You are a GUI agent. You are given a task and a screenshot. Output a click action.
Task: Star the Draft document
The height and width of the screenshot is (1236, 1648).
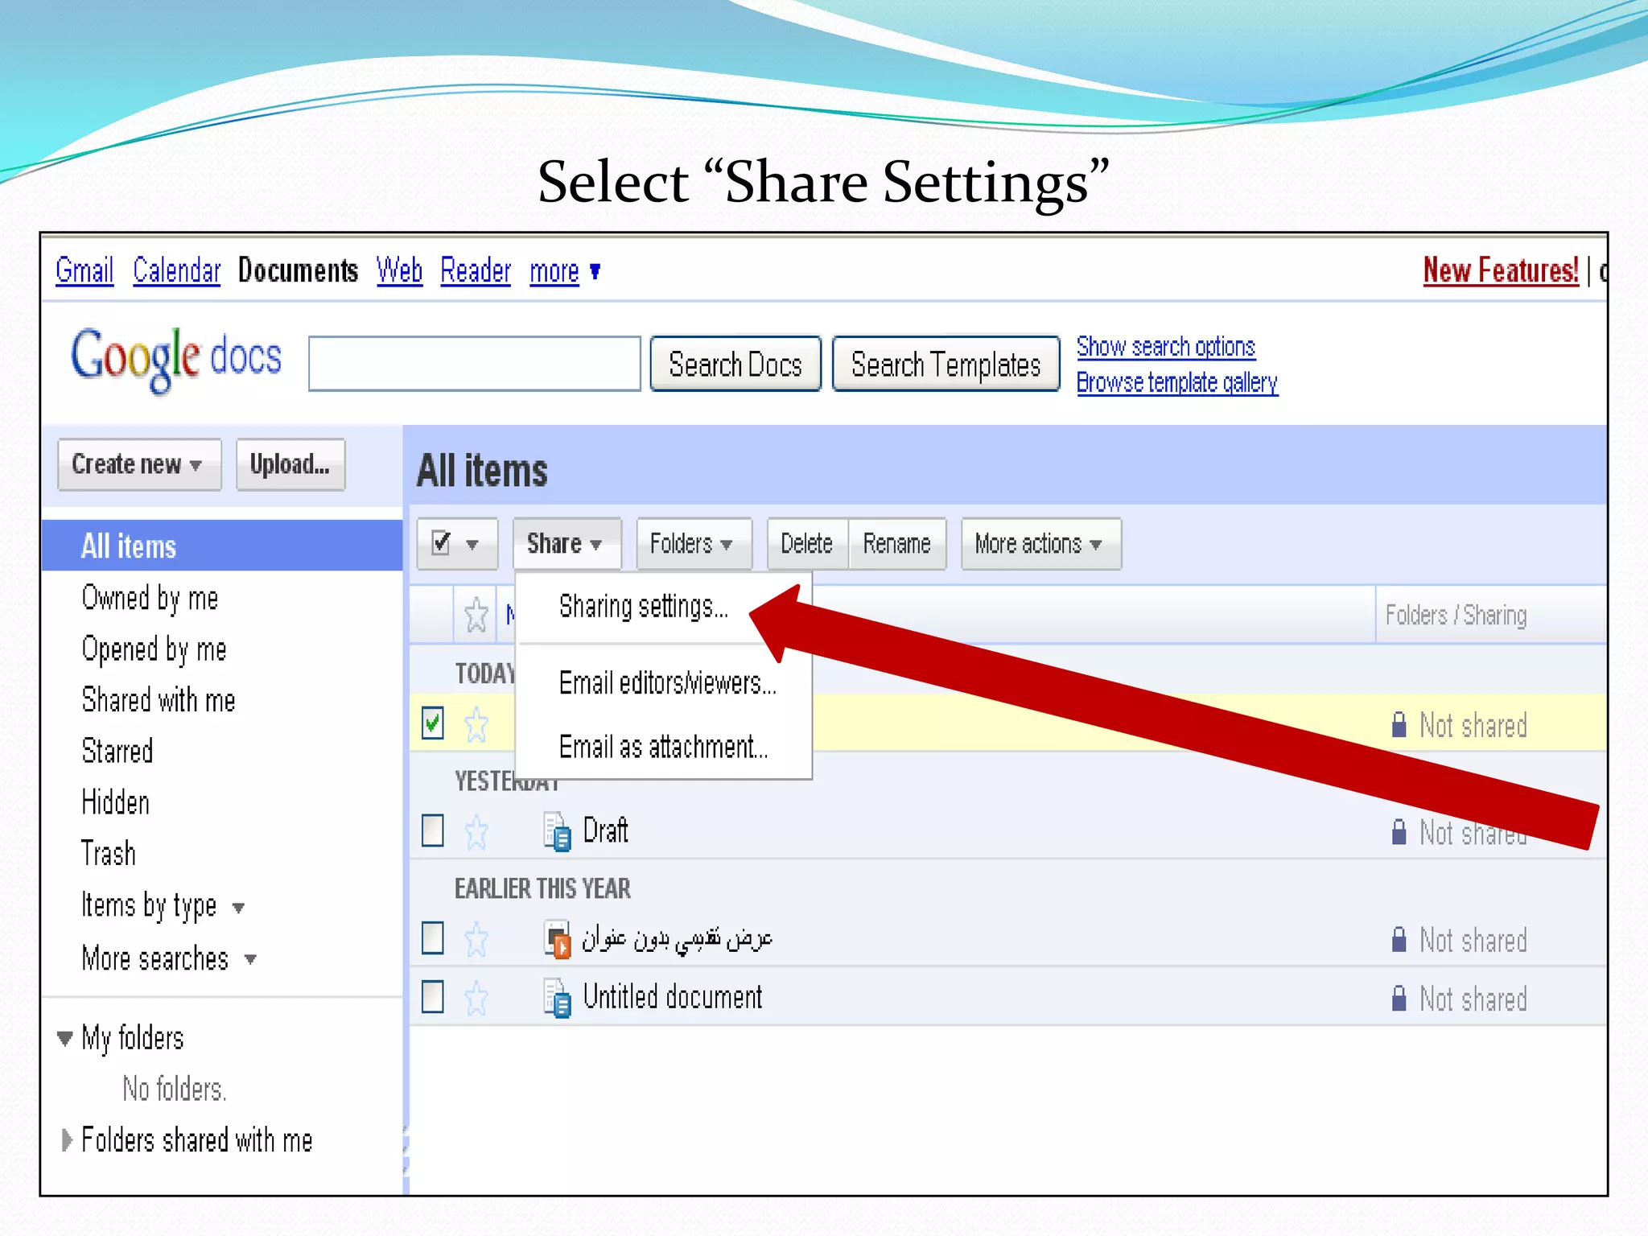pyautogui.click(x=476, y=831)
